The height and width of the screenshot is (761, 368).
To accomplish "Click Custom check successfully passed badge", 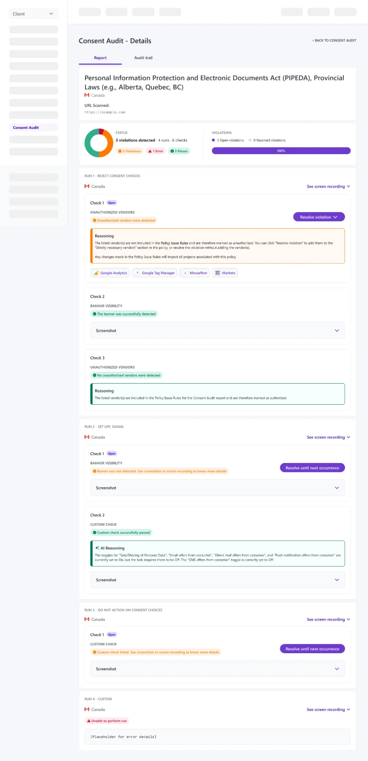I will [x=121, y=533].
